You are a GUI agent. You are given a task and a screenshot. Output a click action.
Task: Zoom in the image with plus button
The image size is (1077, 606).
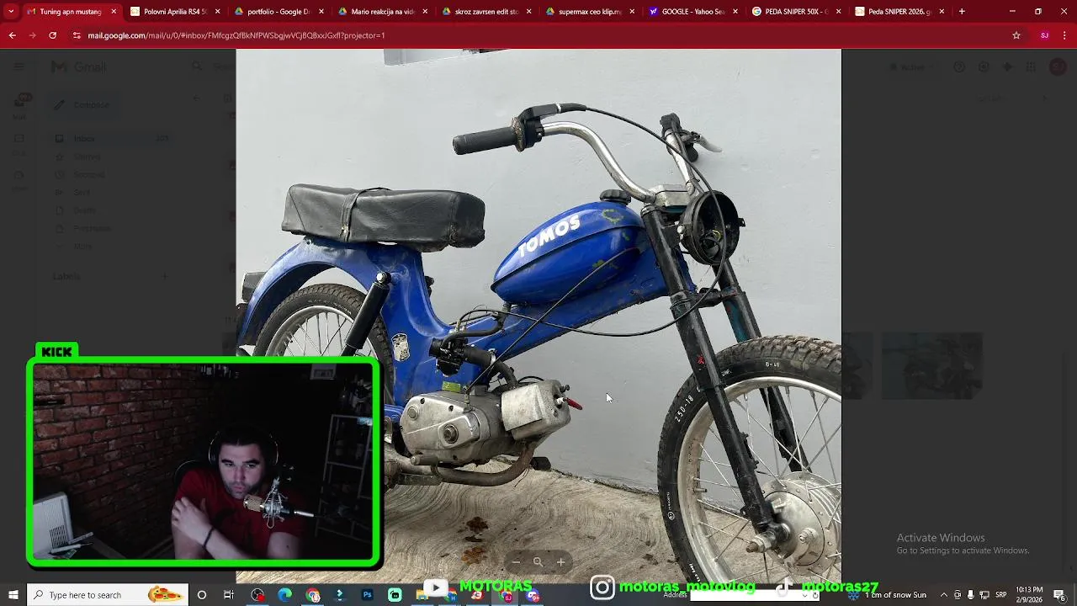(x=560, y=562)
